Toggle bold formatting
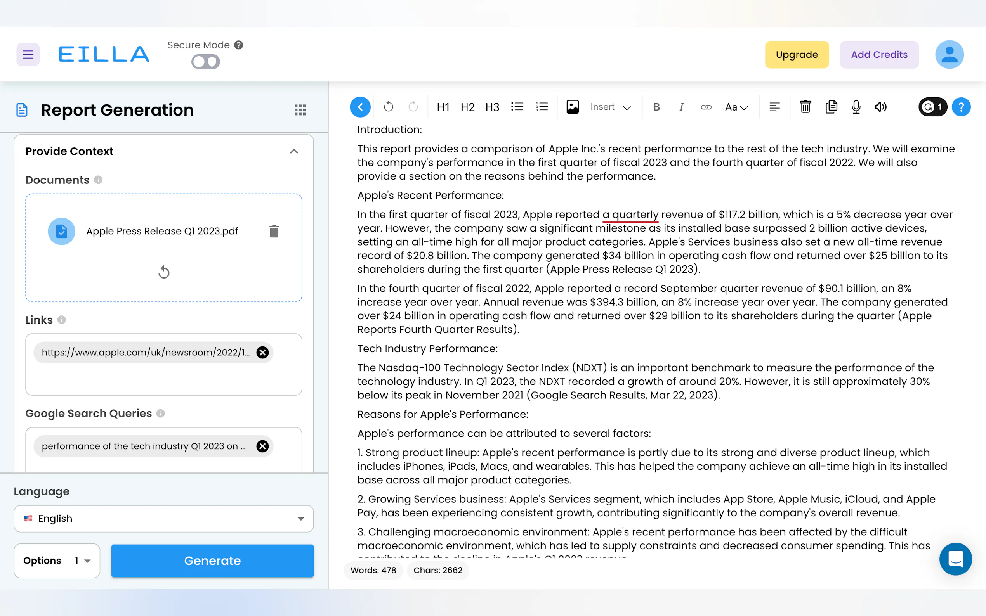 (x=656, y=107)
